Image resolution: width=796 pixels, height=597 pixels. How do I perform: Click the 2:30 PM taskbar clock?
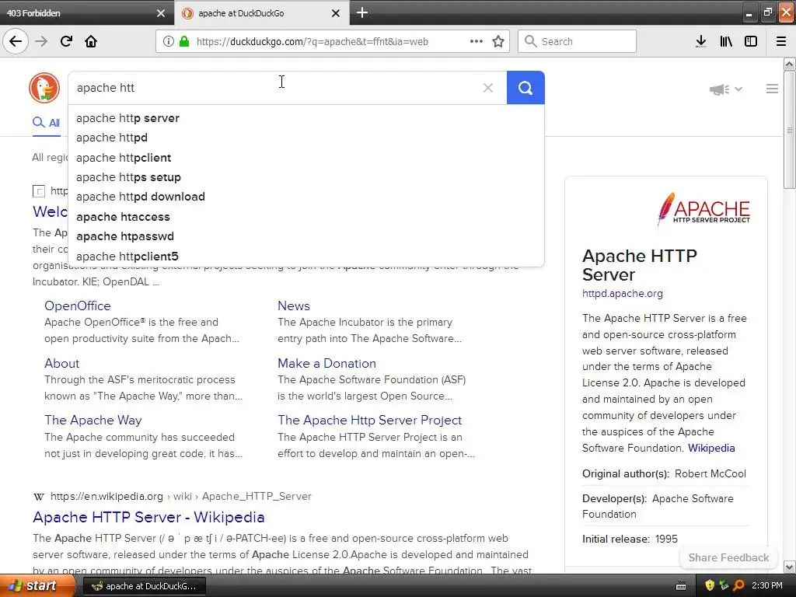767,586
